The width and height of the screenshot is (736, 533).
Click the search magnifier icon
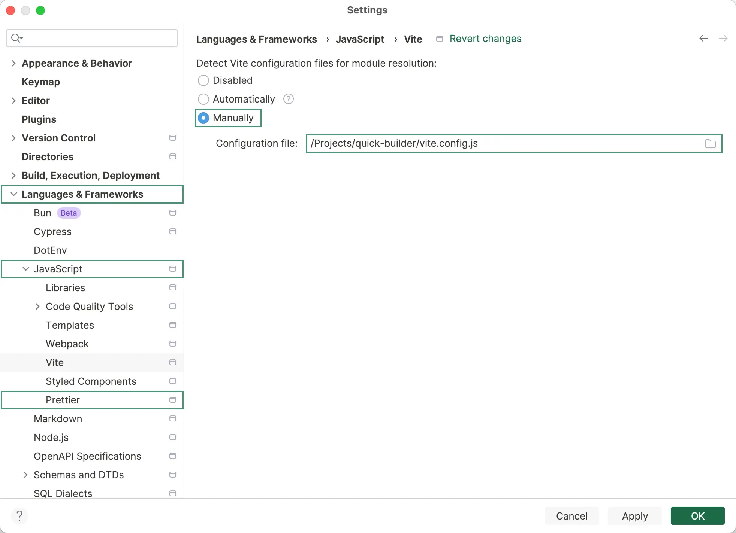[x=16, y=38]
